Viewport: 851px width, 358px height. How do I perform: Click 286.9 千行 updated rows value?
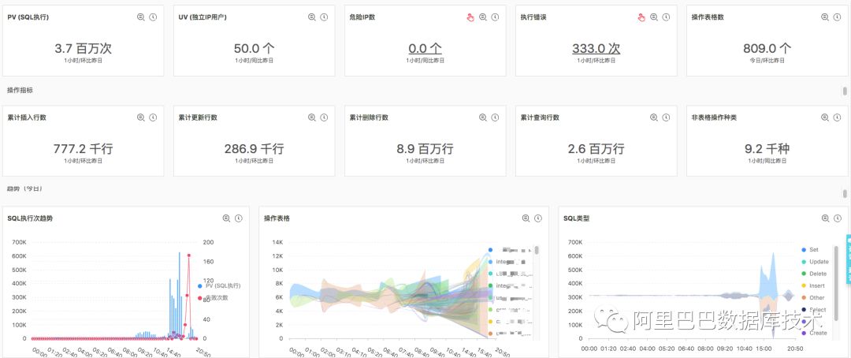point(254,148)
